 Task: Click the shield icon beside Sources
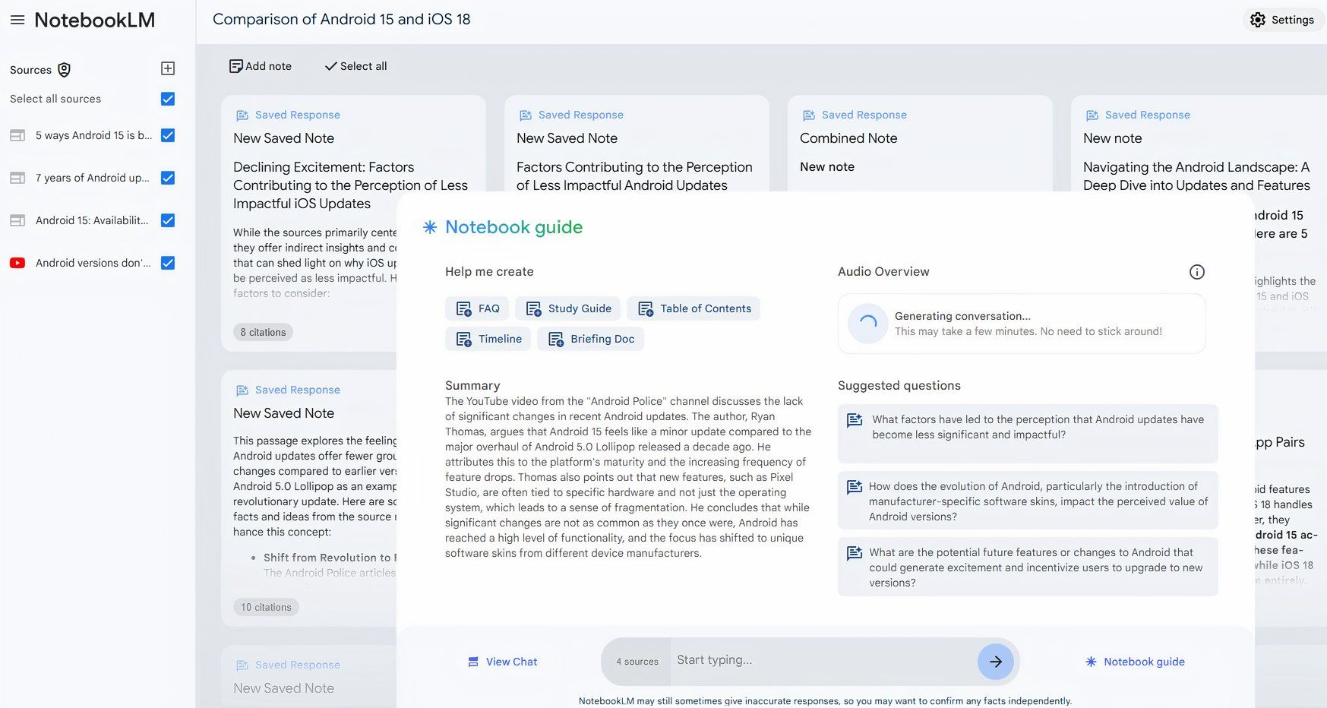click(x=65, y=70)
